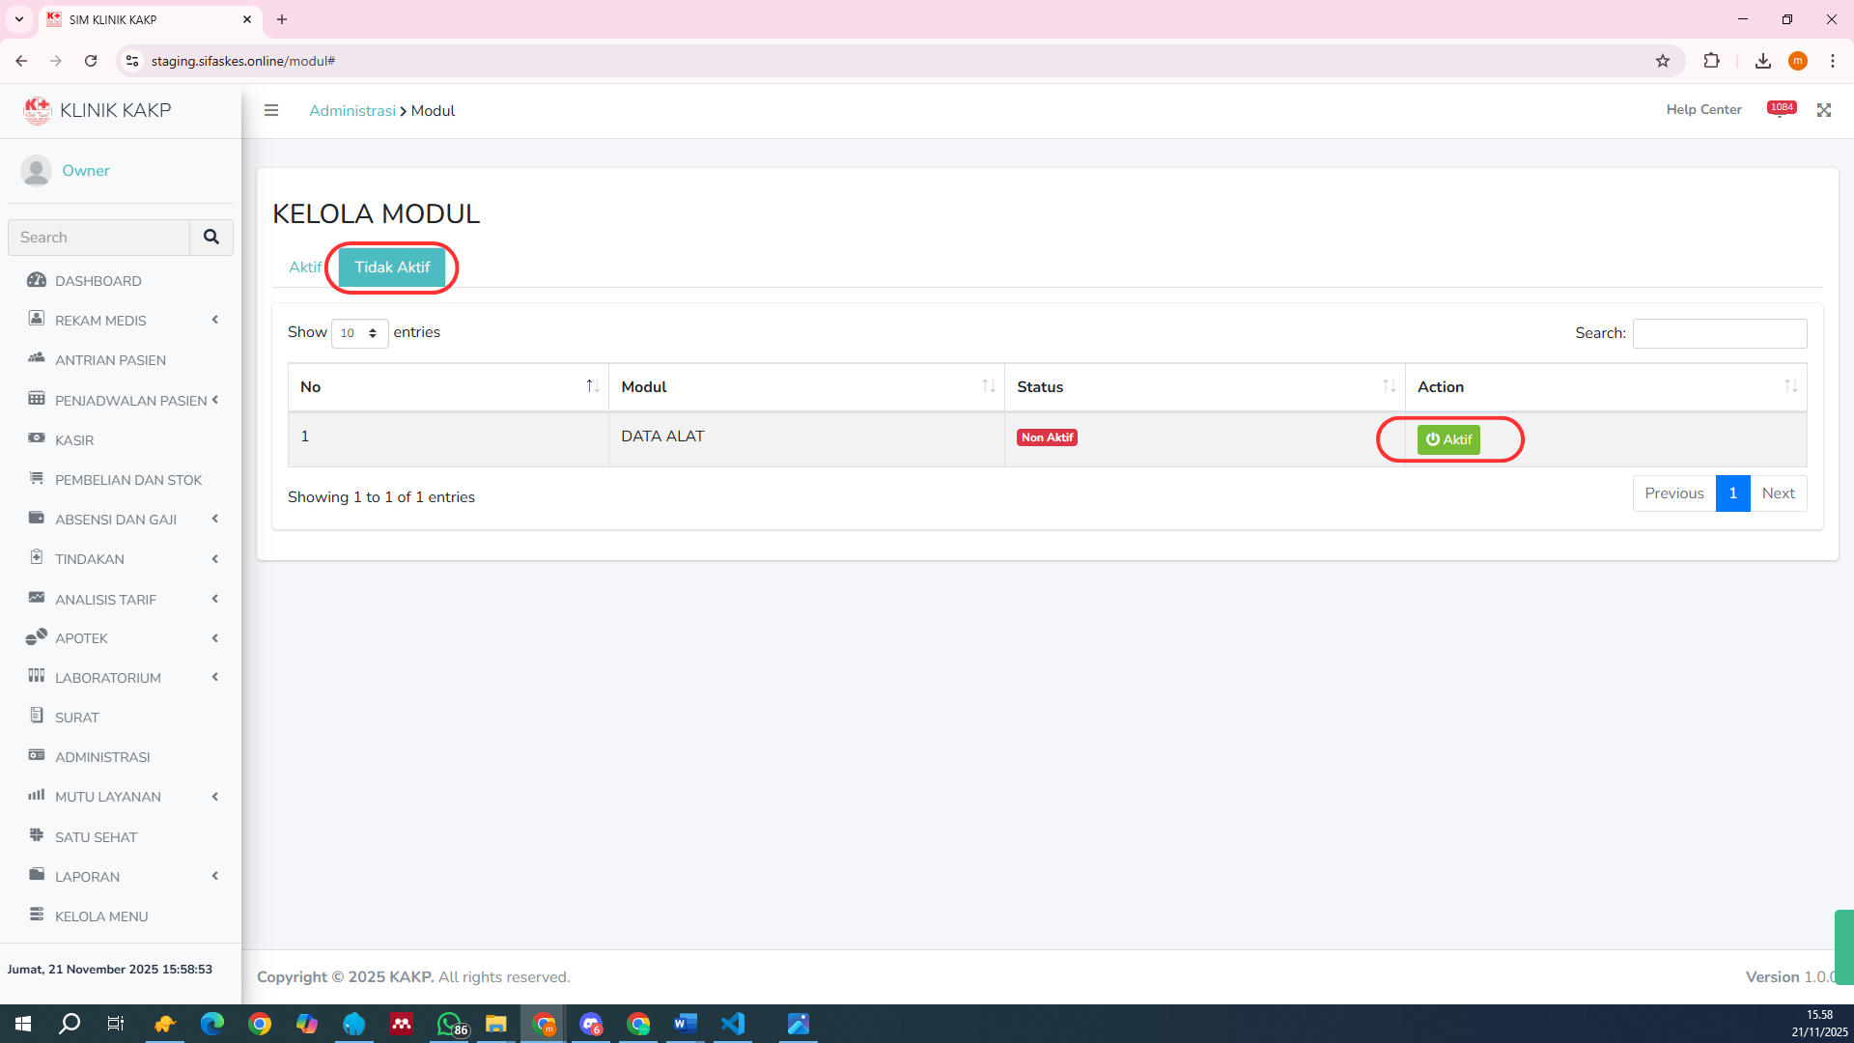Screen dimensions: 1854x1043
Task: Open the Dashboard sidebar item
Action: coord(98,281)
